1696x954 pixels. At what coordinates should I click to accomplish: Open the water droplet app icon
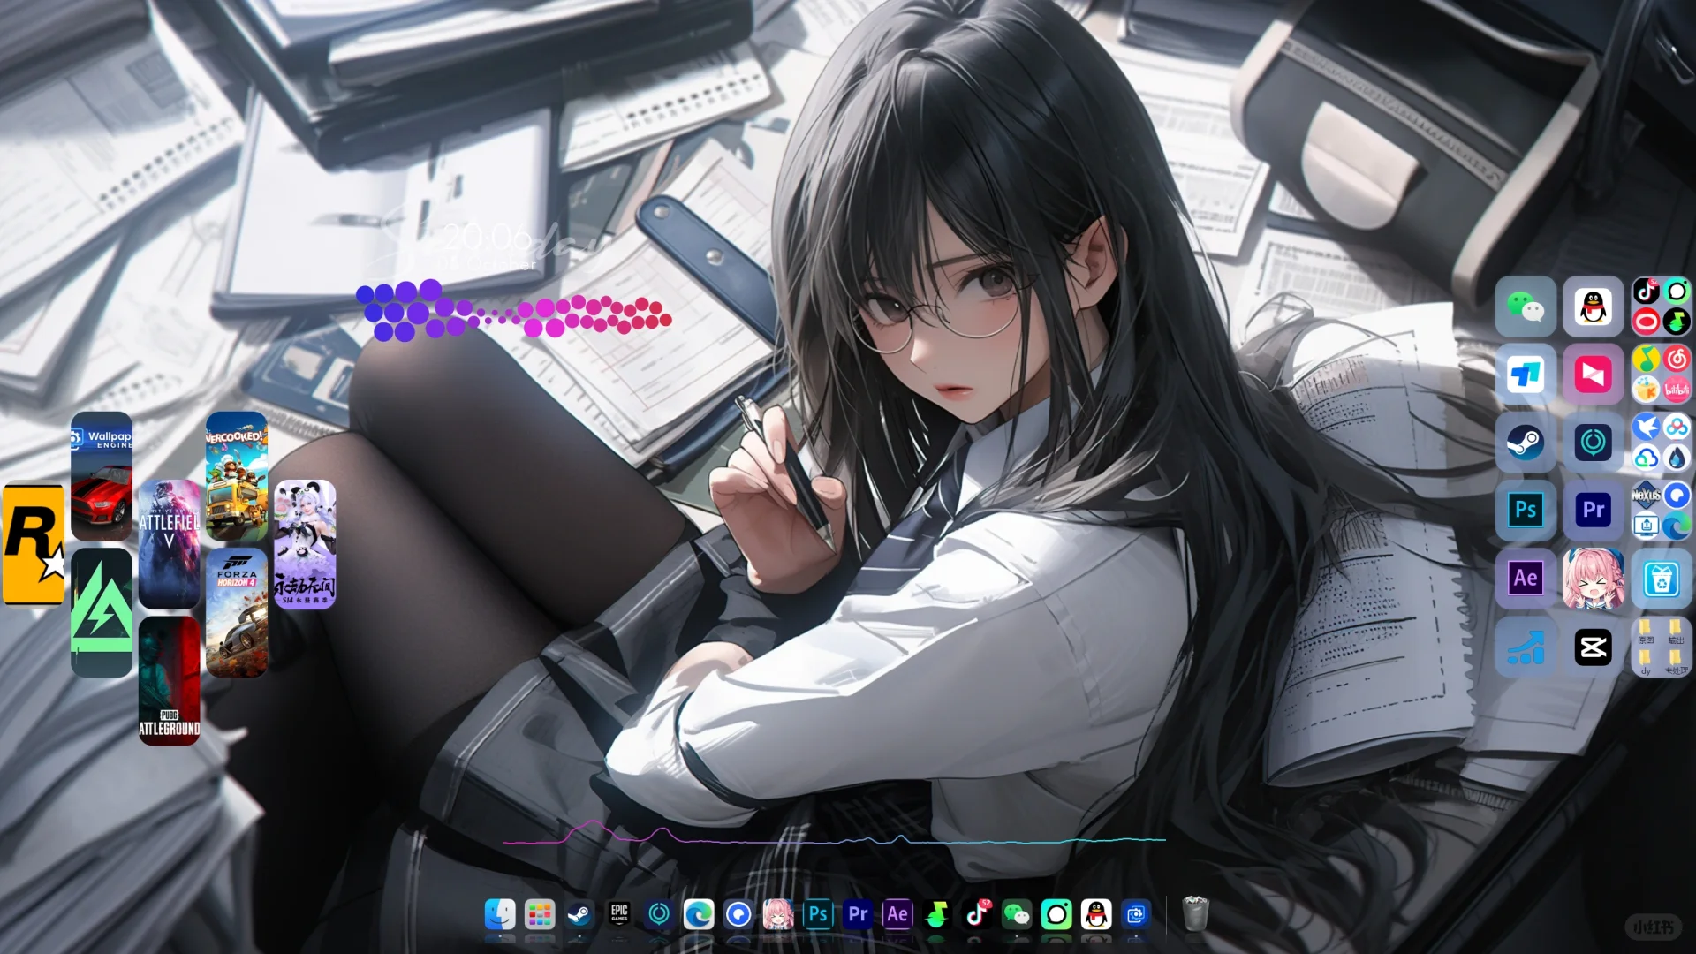coord(1677,458)
